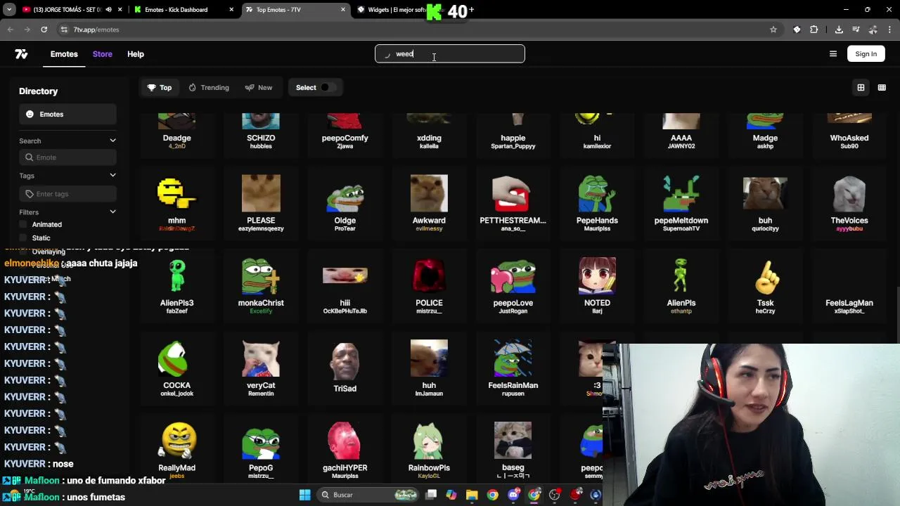Select Emotes in the Directory sidebar
The width and height of the screenshot is (900, 506).
(x=67, y=115)
